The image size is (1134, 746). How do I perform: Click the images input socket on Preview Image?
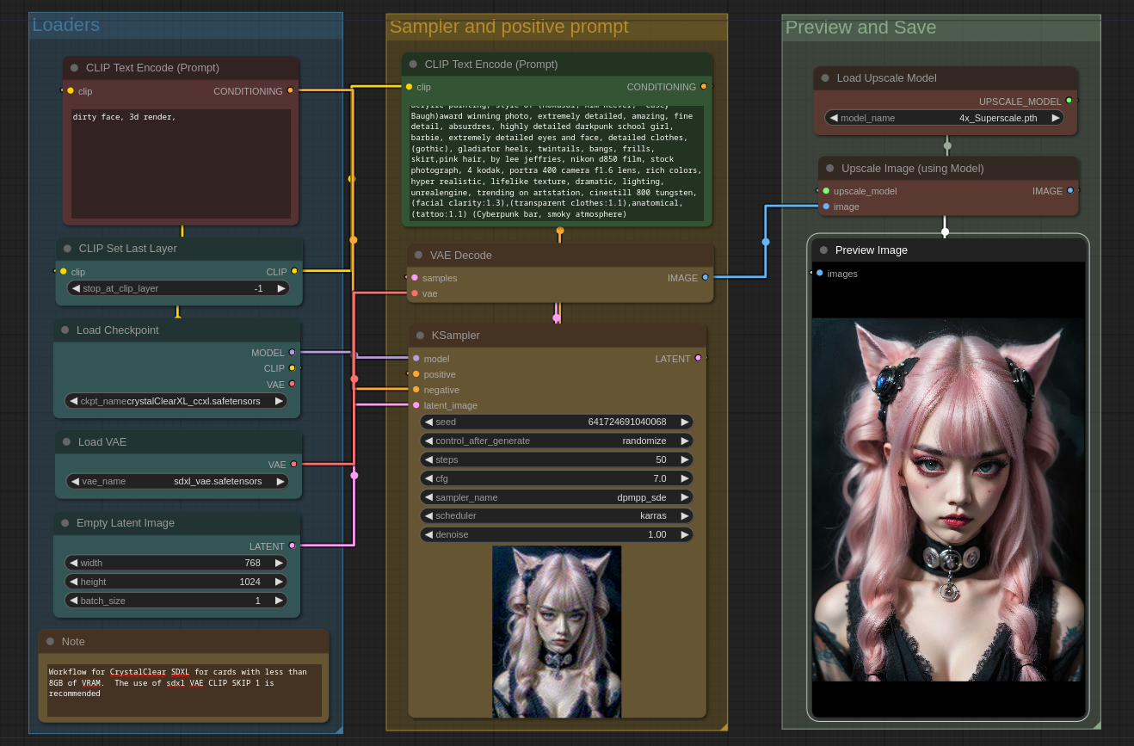pos(820,273)
